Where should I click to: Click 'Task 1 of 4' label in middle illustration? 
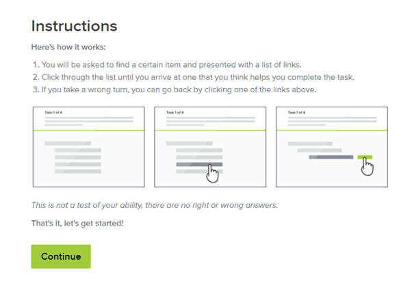point(175,113)
